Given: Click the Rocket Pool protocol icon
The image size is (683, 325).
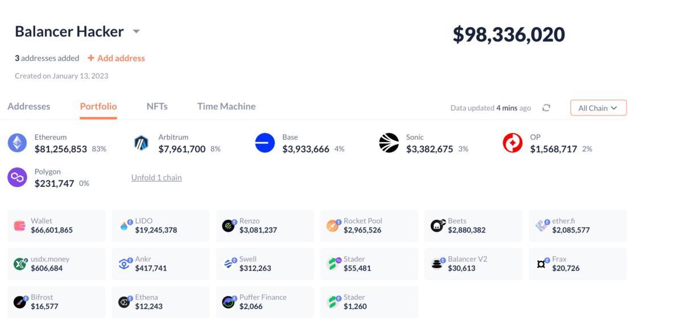Looking at the screenshot, I should (x=332, y=226).
